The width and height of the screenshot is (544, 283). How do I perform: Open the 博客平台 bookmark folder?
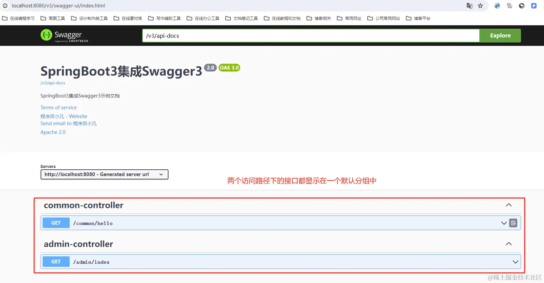tap(418, 18)
